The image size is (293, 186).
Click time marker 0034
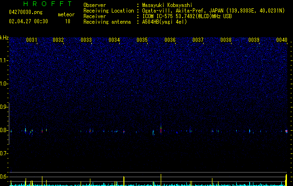[114, 40]
